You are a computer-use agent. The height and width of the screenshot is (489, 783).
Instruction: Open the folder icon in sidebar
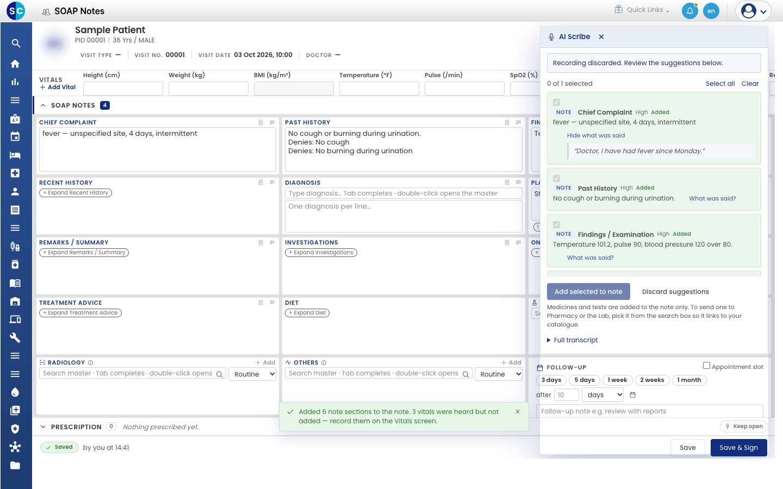(x=15, y=465)
